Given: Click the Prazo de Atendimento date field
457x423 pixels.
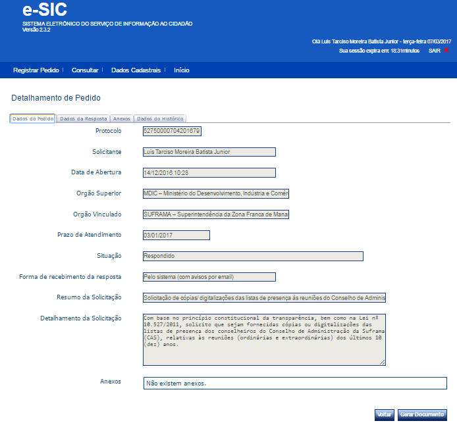Looking at the screenshot, I should point(176,236).
